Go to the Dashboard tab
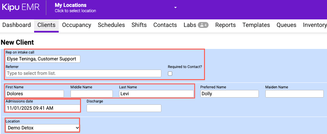Image resolution: width=327 pixels, height=134 pixels. coord(16,25)
